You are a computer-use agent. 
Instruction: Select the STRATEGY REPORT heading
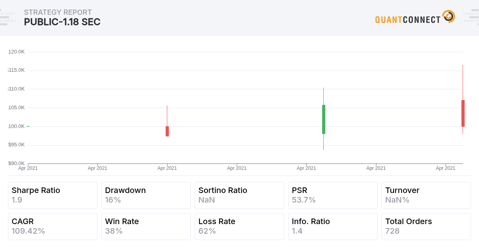pyautogui.click(x=58, y=12)
